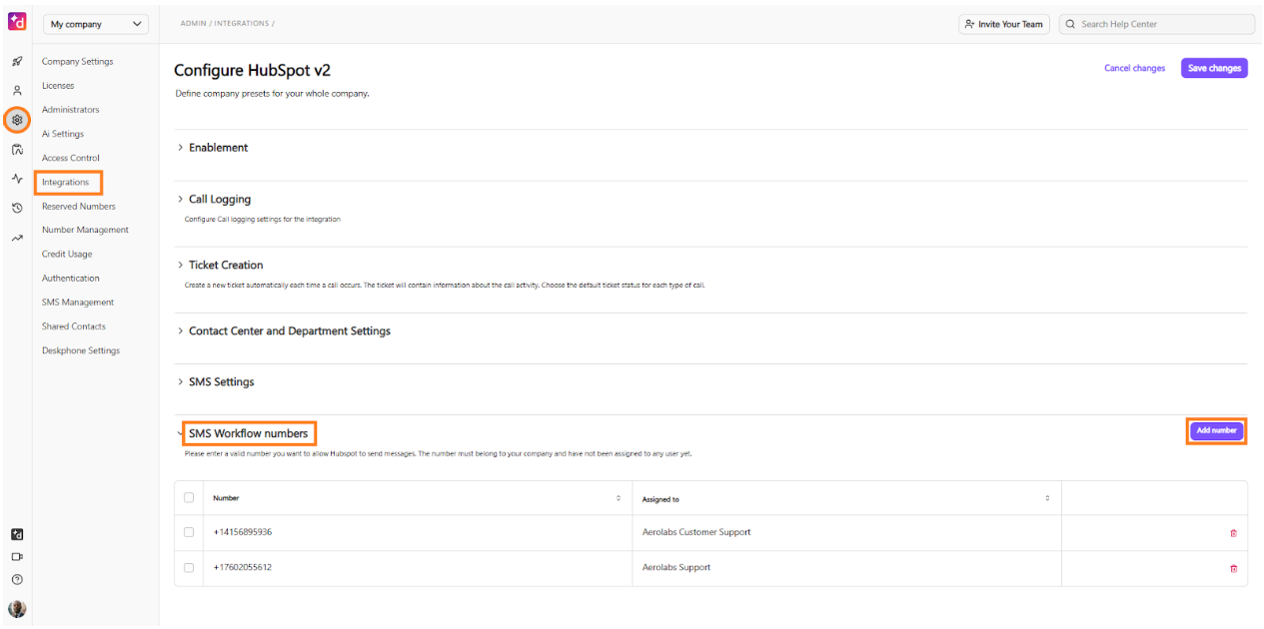Open the user profile avatar
The width and height of the screenshot is (1264, 629).
click(x=17, y=609)
